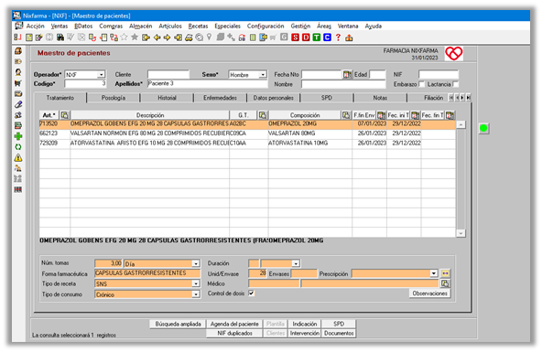
Task: Click the green circular refresh arrows sidebar icon
Action: tap(18, 147)
